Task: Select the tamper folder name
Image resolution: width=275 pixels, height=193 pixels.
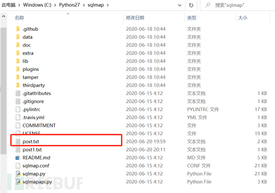Action: 31,78
